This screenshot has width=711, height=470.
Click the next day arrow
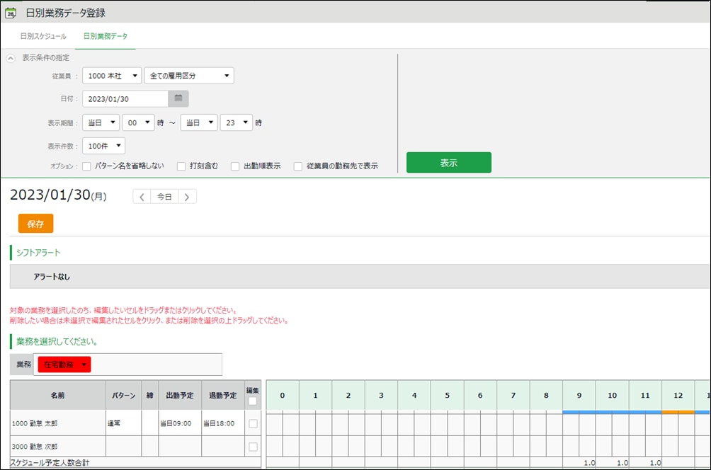tap(187, 197)
